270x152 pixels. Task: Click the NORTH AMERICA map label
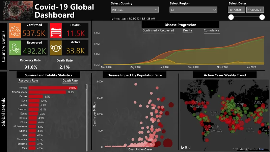(x=197, y=104)
